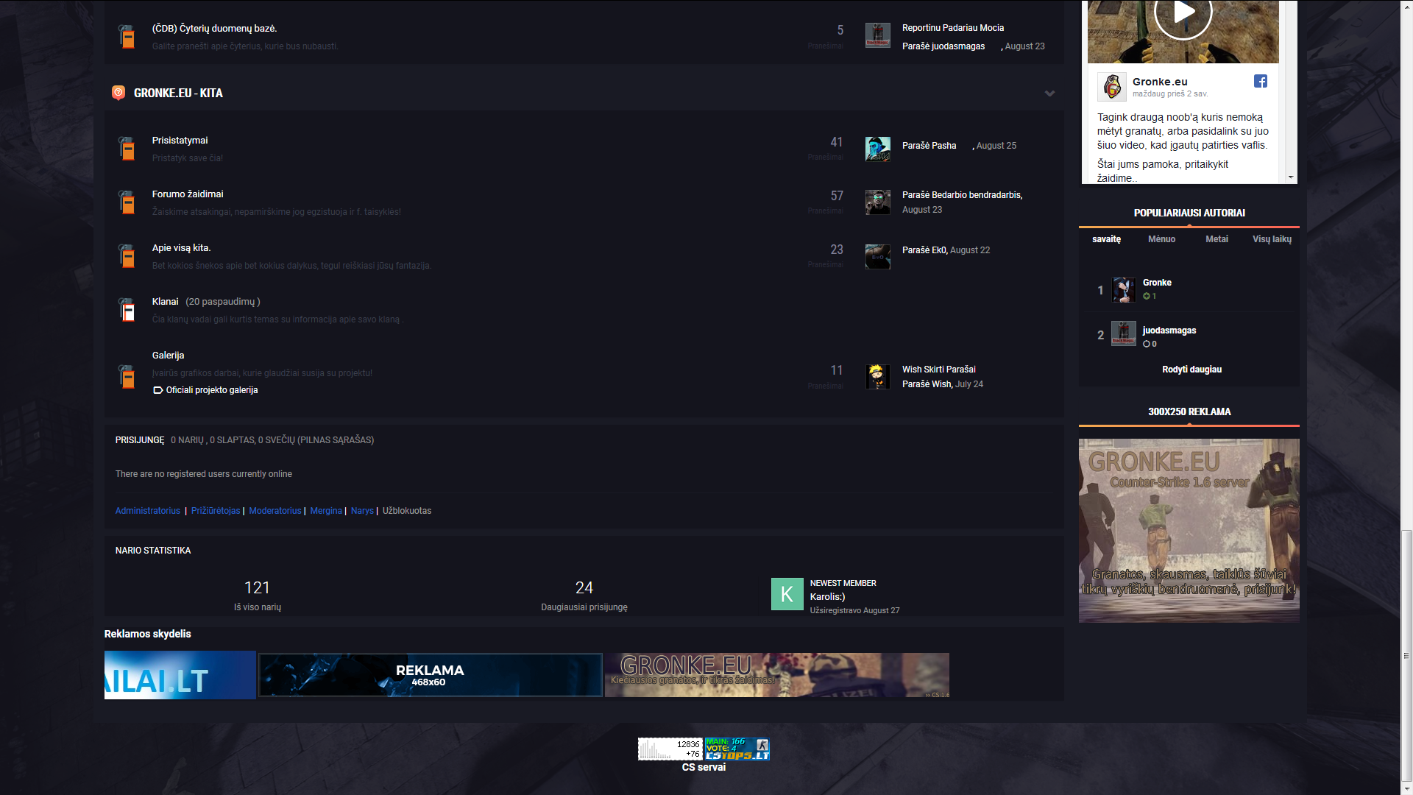Open newest member Karolis:) profile
Image resolution: width=1413 pixels, height=795 pixels.
(x=827, y=597)
